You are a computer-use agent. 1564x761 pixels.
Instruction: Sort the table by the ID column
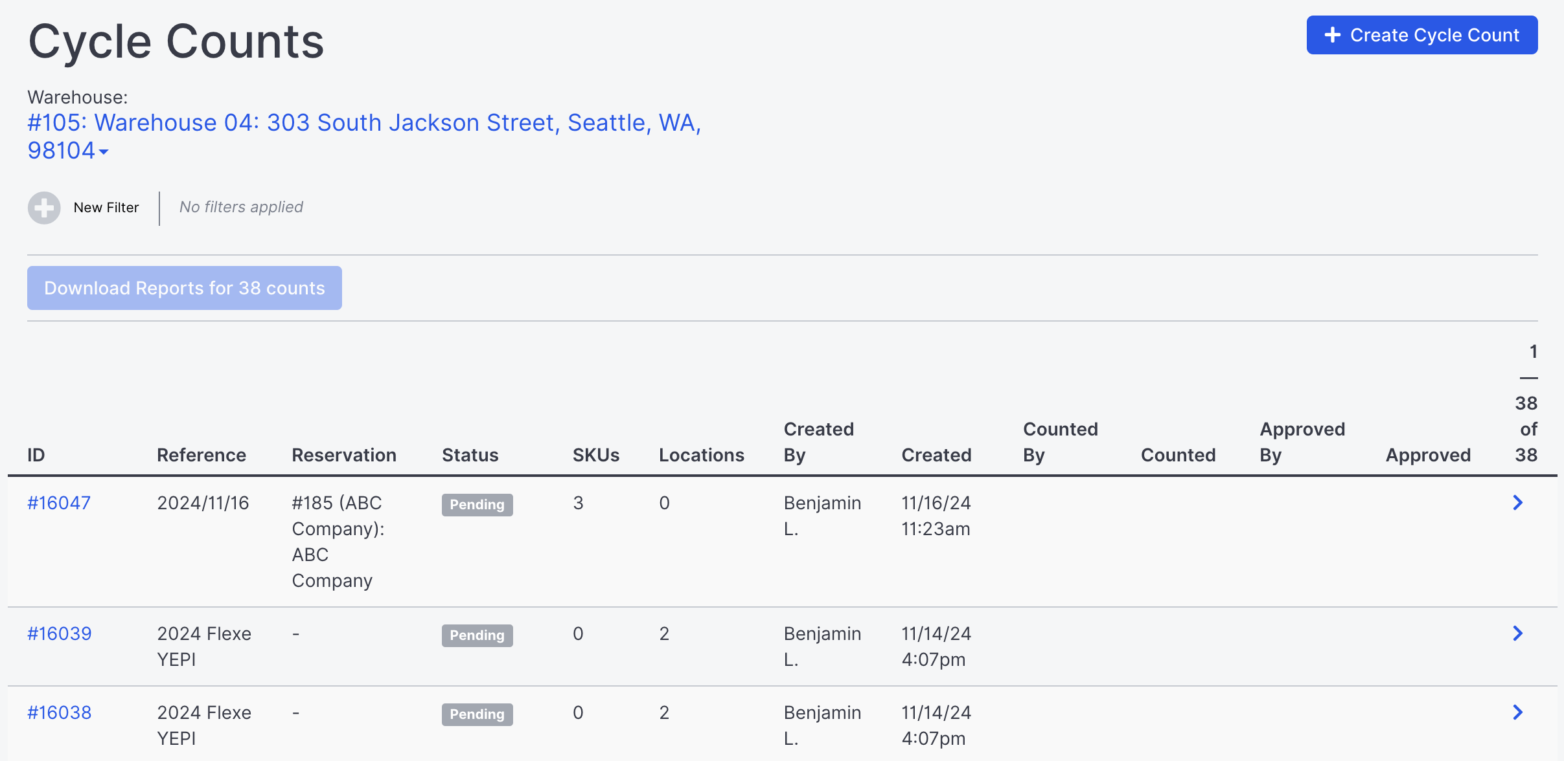pyautogui.click(x=36, y=454)
